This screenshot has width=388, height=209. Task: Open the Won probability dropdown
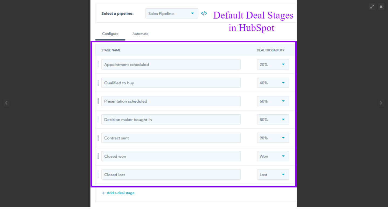click(273, 156)
